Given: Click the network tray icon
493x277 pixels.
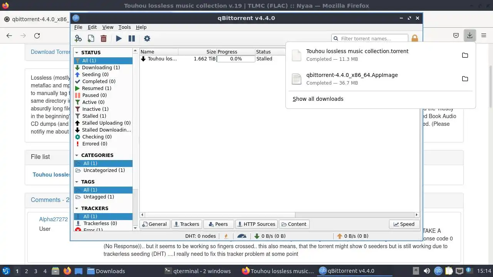Looking at the screenshot, I should pos(460,271).
